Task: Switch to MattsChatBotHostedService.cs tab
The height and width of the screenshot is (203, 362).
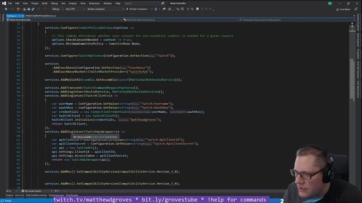Action: pyautogui.click(x=41, y=16)
